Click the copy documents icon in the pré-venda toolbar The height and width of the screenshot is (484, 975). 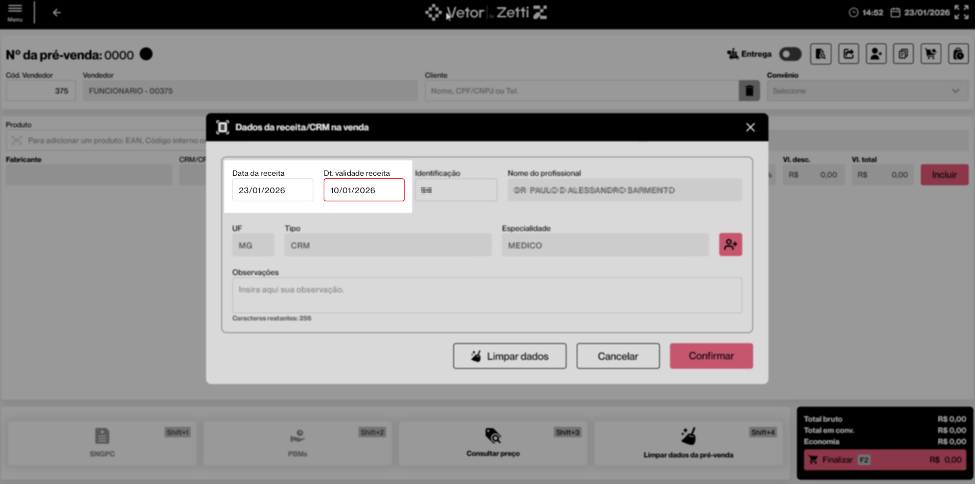[903, 54]
